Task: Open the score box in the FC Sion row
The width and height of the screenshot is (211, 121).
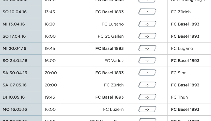Action: point(147,73)
